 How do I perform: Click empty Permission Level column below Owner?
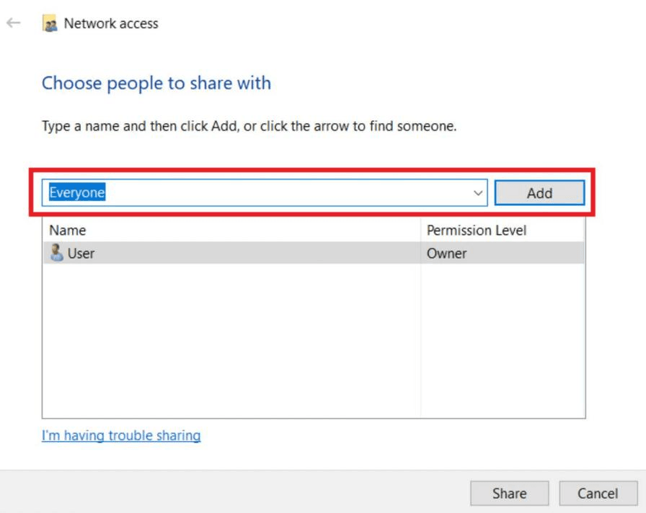click(x=502, y=339)
